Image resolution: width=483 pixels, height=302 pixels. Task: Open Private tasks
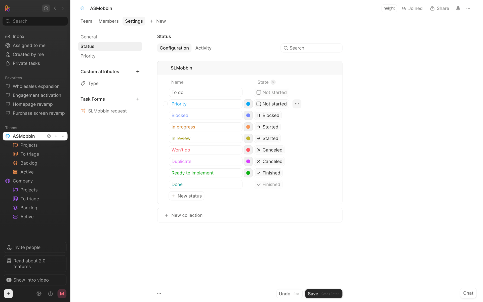[x=35, y=63]
